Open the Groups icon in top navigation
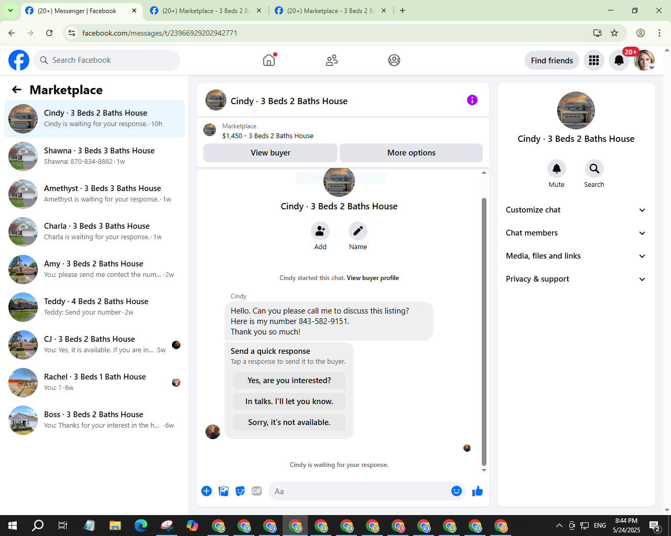 pyautogui.click(x=394, y=60)
